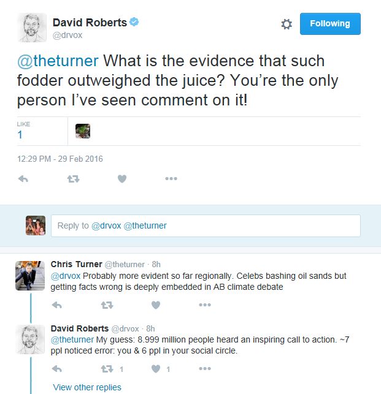Retweet Chris Turner's reply
This screenshot has height=394, width=381.
pos(106,305)
